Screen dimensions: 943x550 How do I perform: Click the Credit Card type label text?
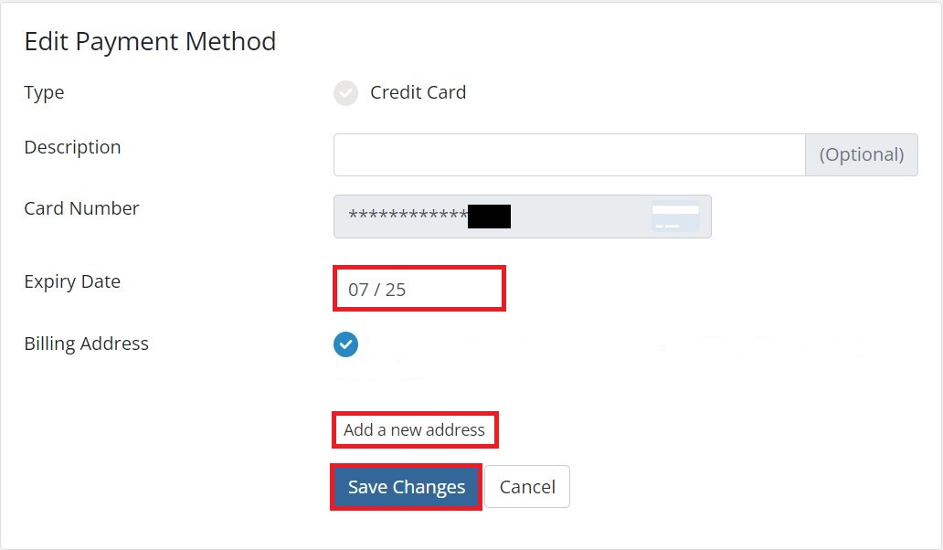(418, 92)
